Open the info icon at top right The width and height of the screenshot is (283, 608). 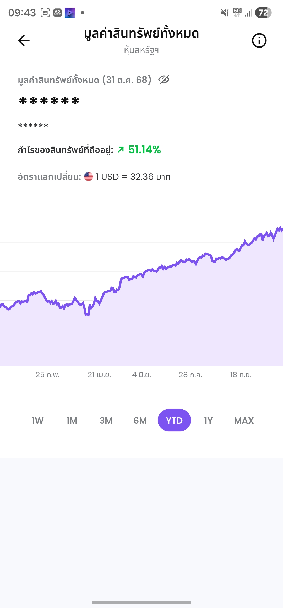coord(259,40)
